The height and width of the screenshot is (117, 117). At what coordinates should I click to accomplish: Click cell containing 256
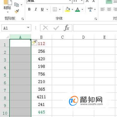pos(41,51)
